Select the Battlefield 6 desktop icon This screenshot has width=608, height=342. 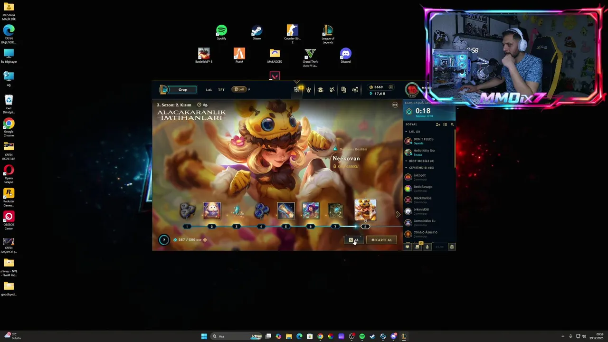(204, 56)
